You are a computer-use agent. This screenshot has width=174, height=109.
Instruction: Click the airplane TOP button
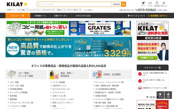pos(168,95)
